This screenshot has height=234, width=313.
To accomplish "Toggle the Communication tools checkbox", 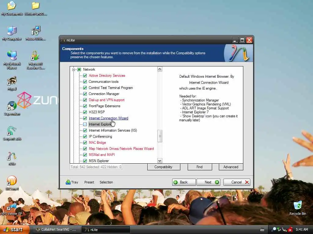I will pyautogui.click(x=85, y=82).
